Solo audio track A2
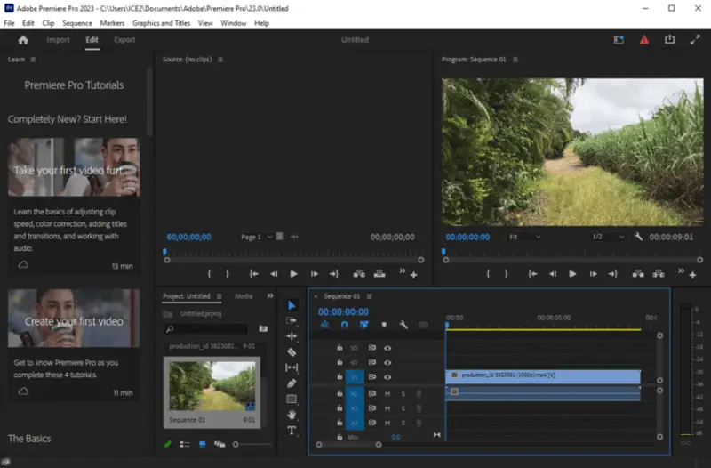The width and height of the screenshot is (711, 468). click(x=403, y=408)
